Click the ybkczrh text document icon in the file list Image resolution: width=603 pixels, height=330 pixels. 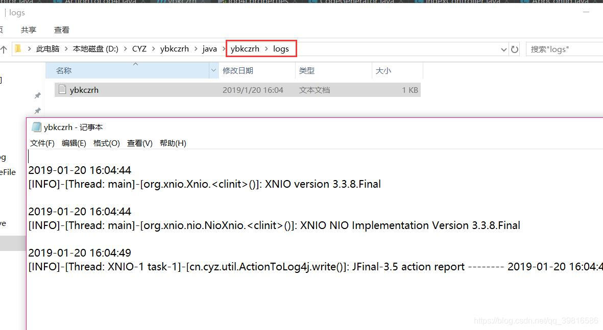pos(62,90)
